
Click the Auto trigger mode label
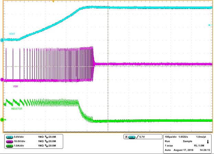167,150
